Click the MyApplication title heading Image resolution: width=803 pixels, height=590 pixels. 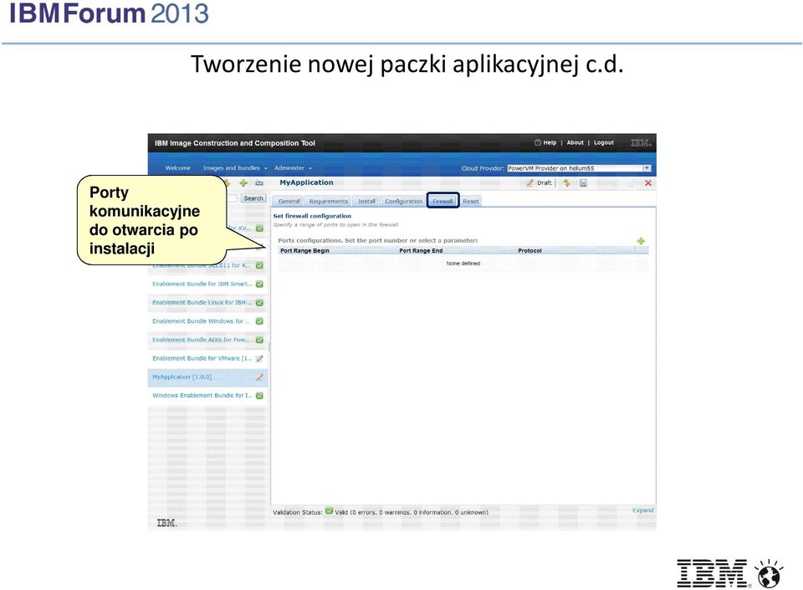click(x=306, y=182)
